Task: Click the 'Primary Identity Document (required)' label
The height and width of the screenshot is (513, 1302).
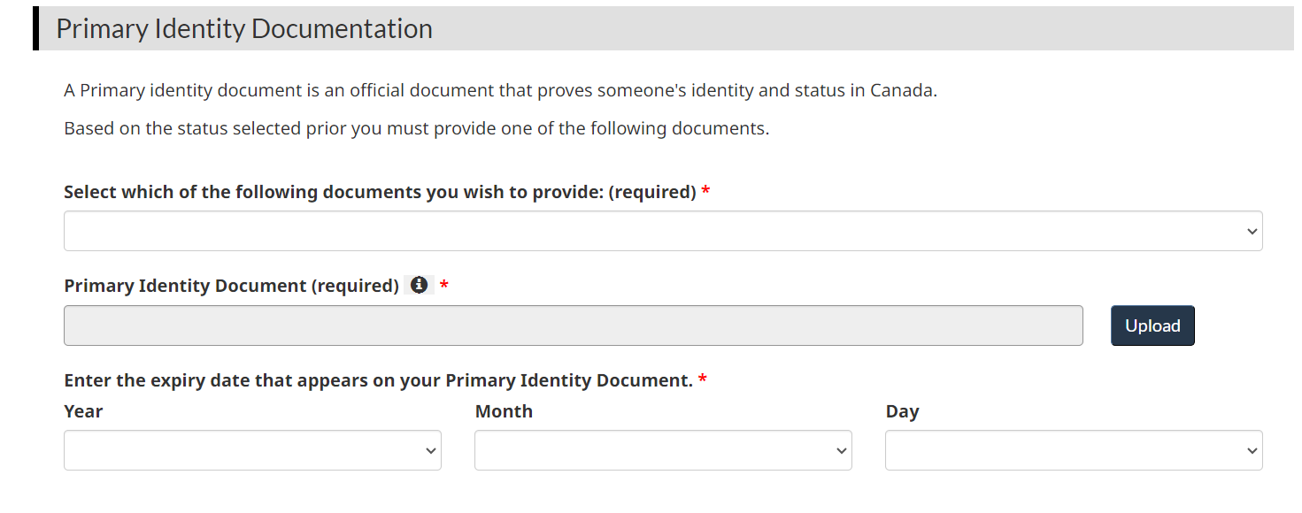Action: (231, 286)
